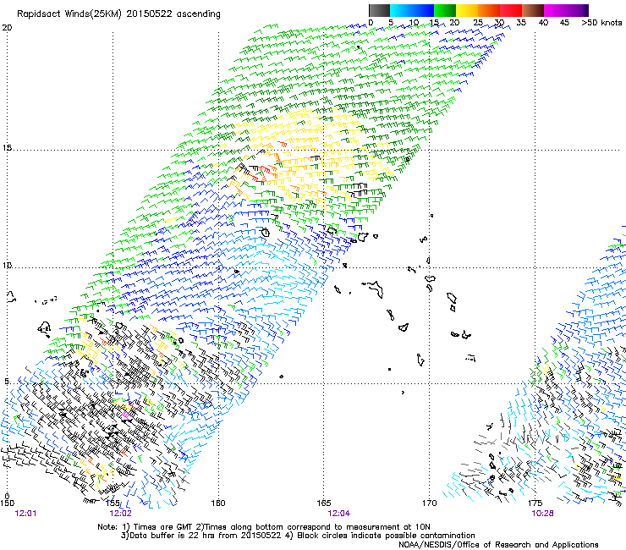Click the cyan-to-blue 5-15 knots legend segment
The image size is (626, 550).
pos(412,10)
